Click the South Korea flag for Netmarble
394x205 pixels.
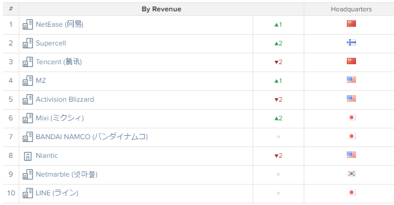[351, 174]
